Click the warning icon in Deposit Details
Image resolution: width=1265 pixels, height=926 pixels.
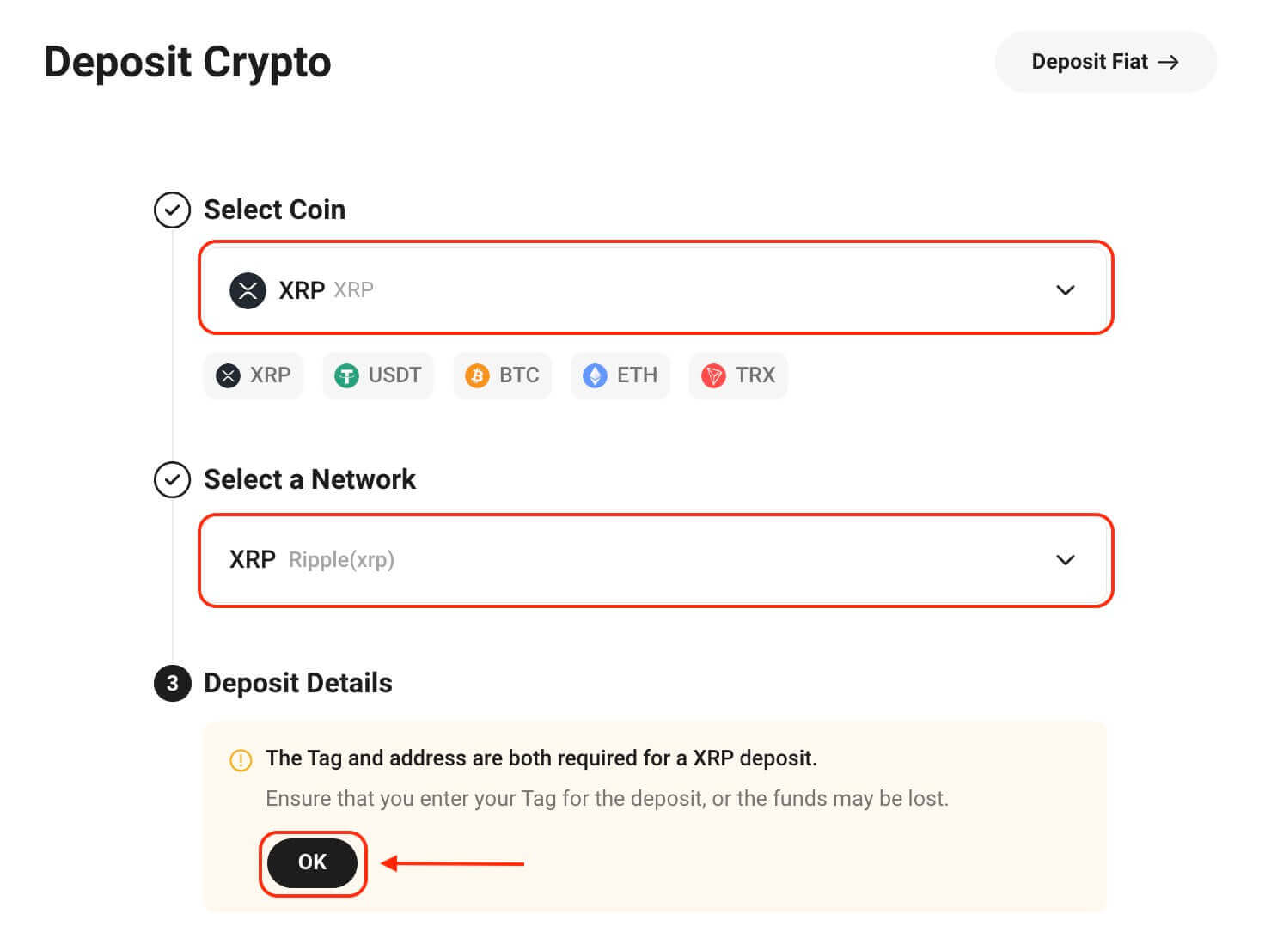pos(240,760)
